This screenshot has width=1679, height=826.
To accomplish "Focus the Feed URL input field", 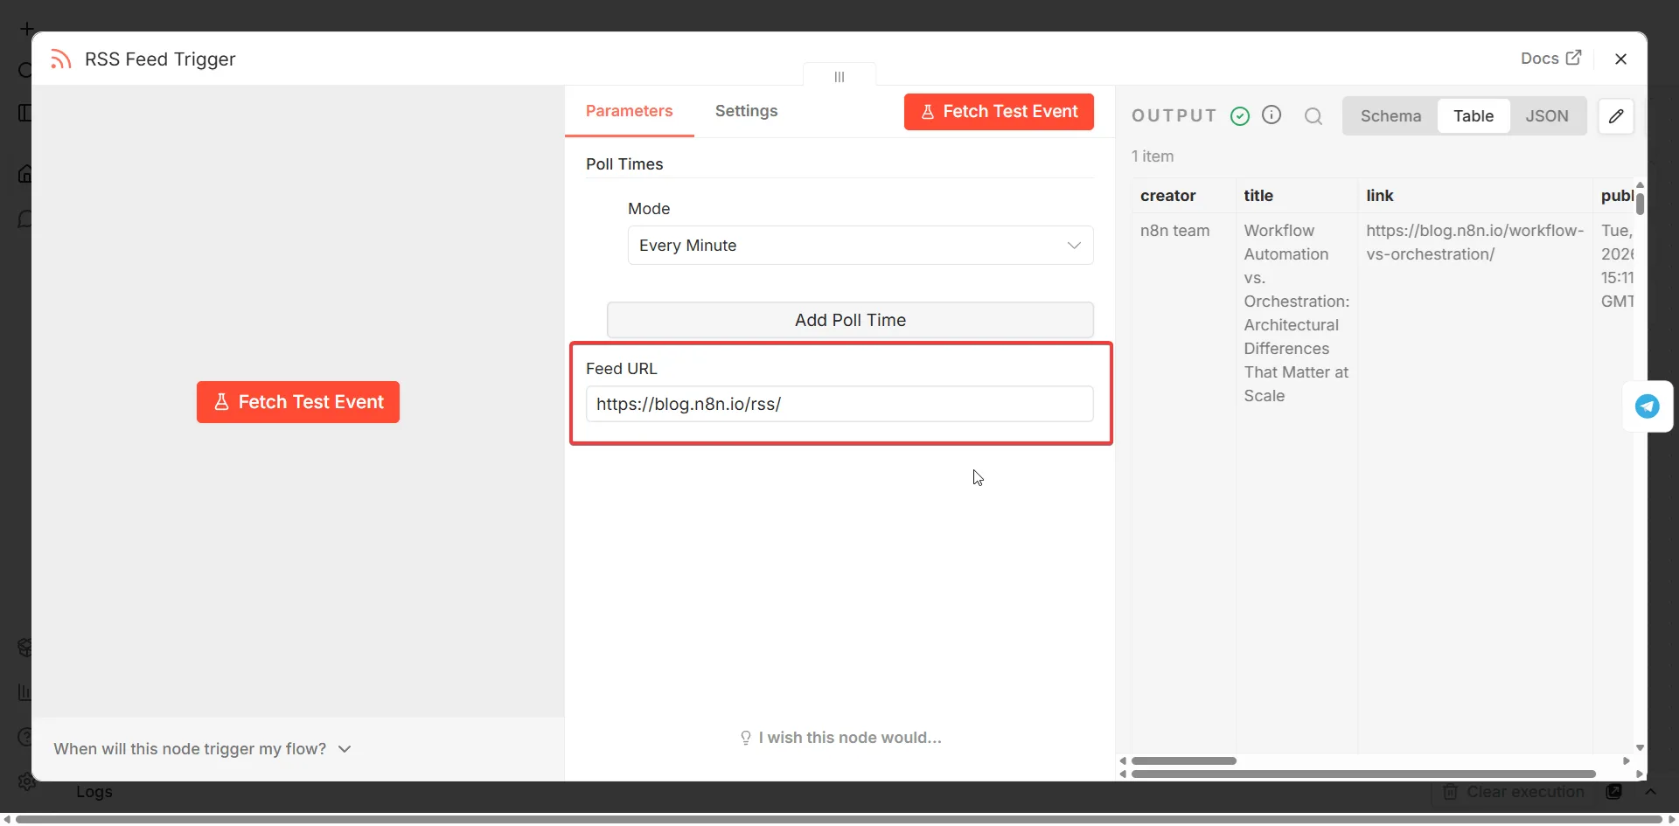I will [x=839, y=404].
